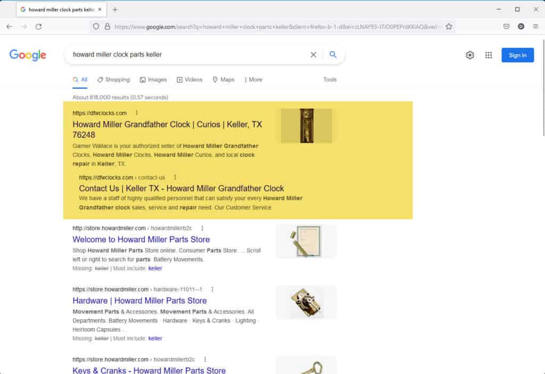
Task: Open the grandfather clock thumbnail image
Action: [307, 126]
